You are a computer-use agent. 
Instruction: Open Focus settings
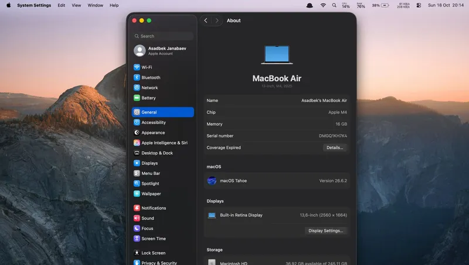[x=163, y=228]
